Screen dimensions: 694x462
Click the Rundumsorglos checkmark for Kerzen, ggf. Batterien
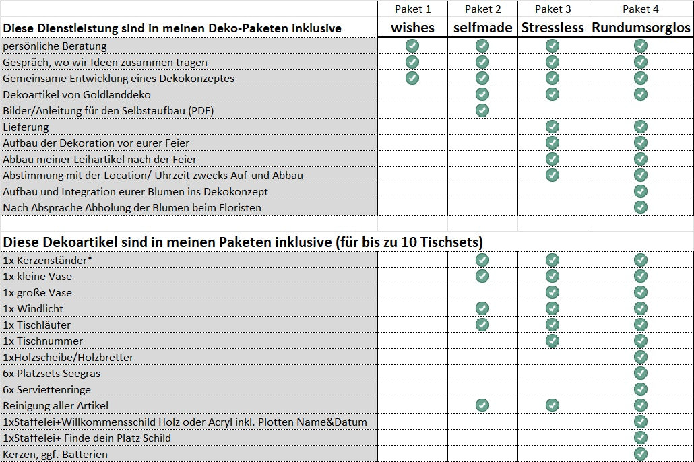(x=641, y=454)
